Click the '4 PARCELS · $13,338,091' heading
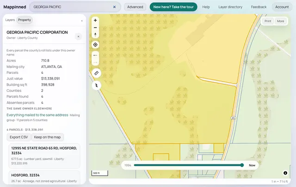 pyautogui.click(x=25, y=130)
